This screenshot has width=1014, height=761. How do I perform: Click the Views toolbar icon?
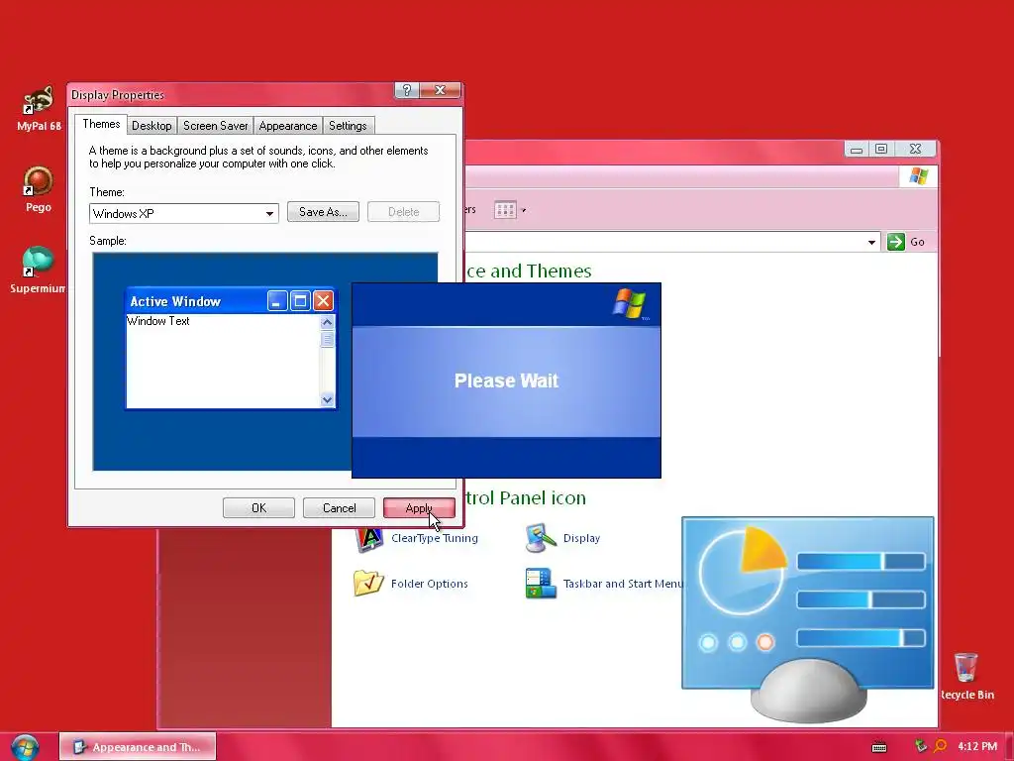505,210
